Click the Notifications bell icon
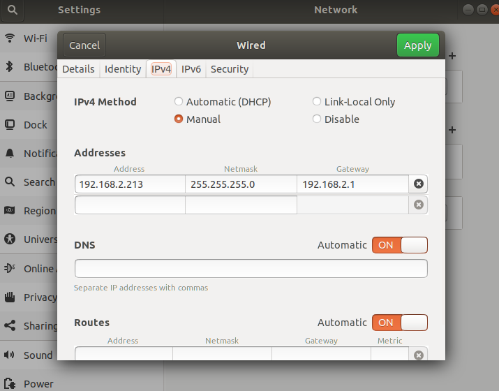Viewport: 499px width, 391px height. pos(10,153)
